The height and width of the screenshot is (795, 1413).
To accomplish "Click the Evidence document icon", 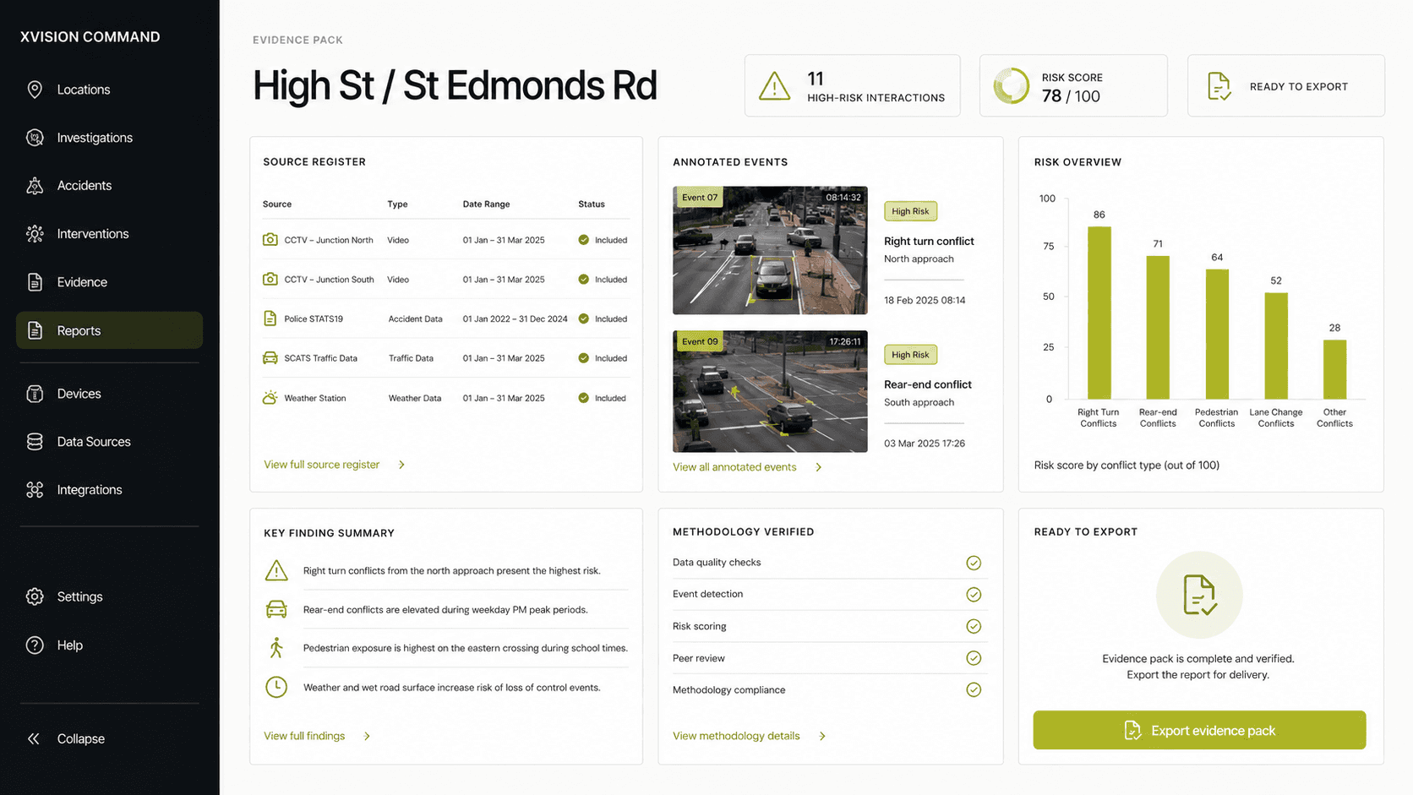I will [x=35, y=282].
